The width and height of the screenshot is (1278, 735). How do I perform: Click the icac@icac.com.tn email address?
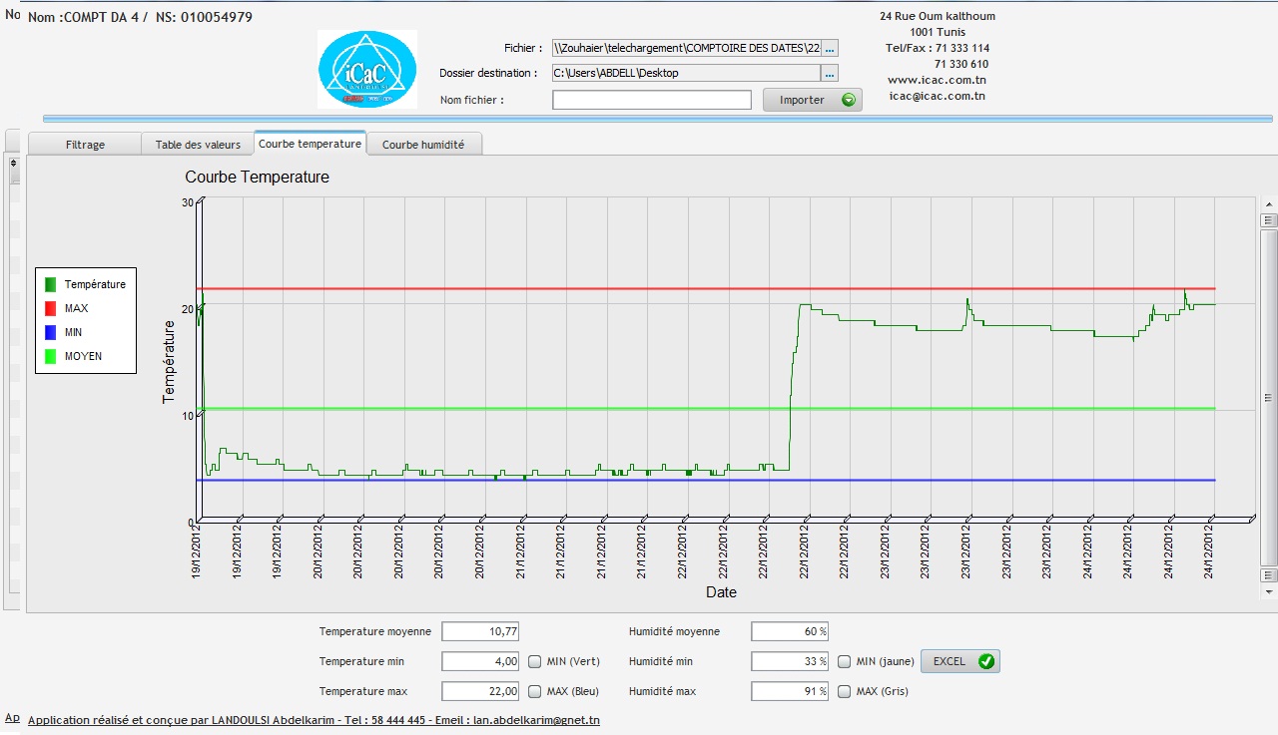[x=937, y=96]
